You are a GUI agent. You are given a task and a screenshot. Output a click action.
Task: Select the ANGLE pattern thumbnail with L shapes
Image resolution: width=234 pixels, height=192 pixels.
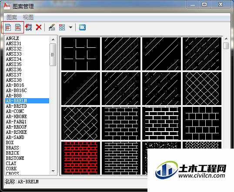coord(80,54)
